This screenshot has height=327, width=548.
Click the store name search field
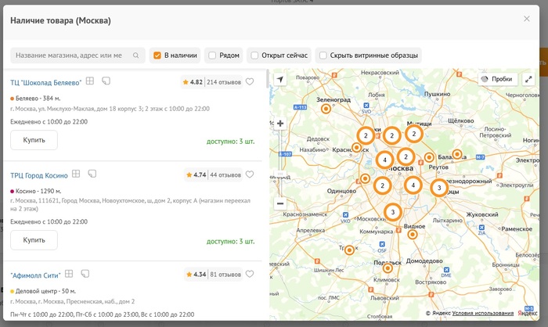[70, 56]
